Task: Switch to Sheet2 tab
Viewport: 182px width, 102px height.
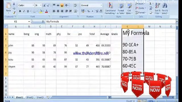Action: coord(30,97)
